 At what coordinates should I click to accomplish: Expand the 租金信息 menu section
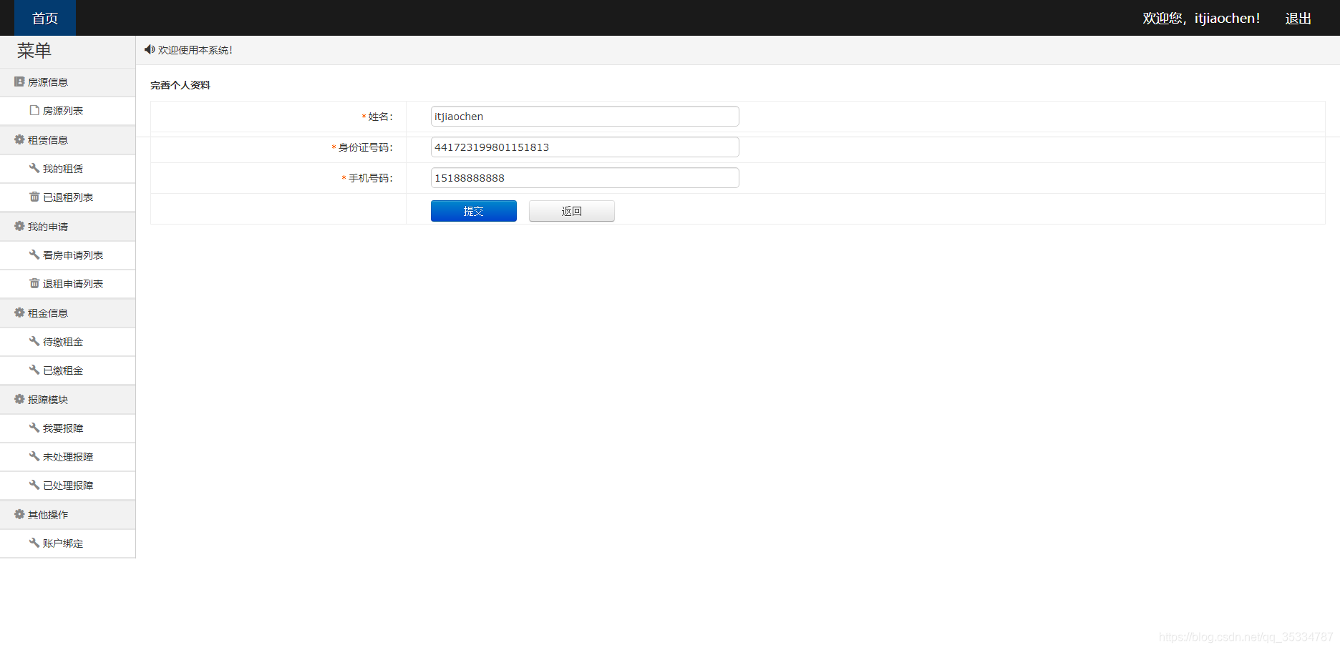pyautogui.click(x=67, y=313)
